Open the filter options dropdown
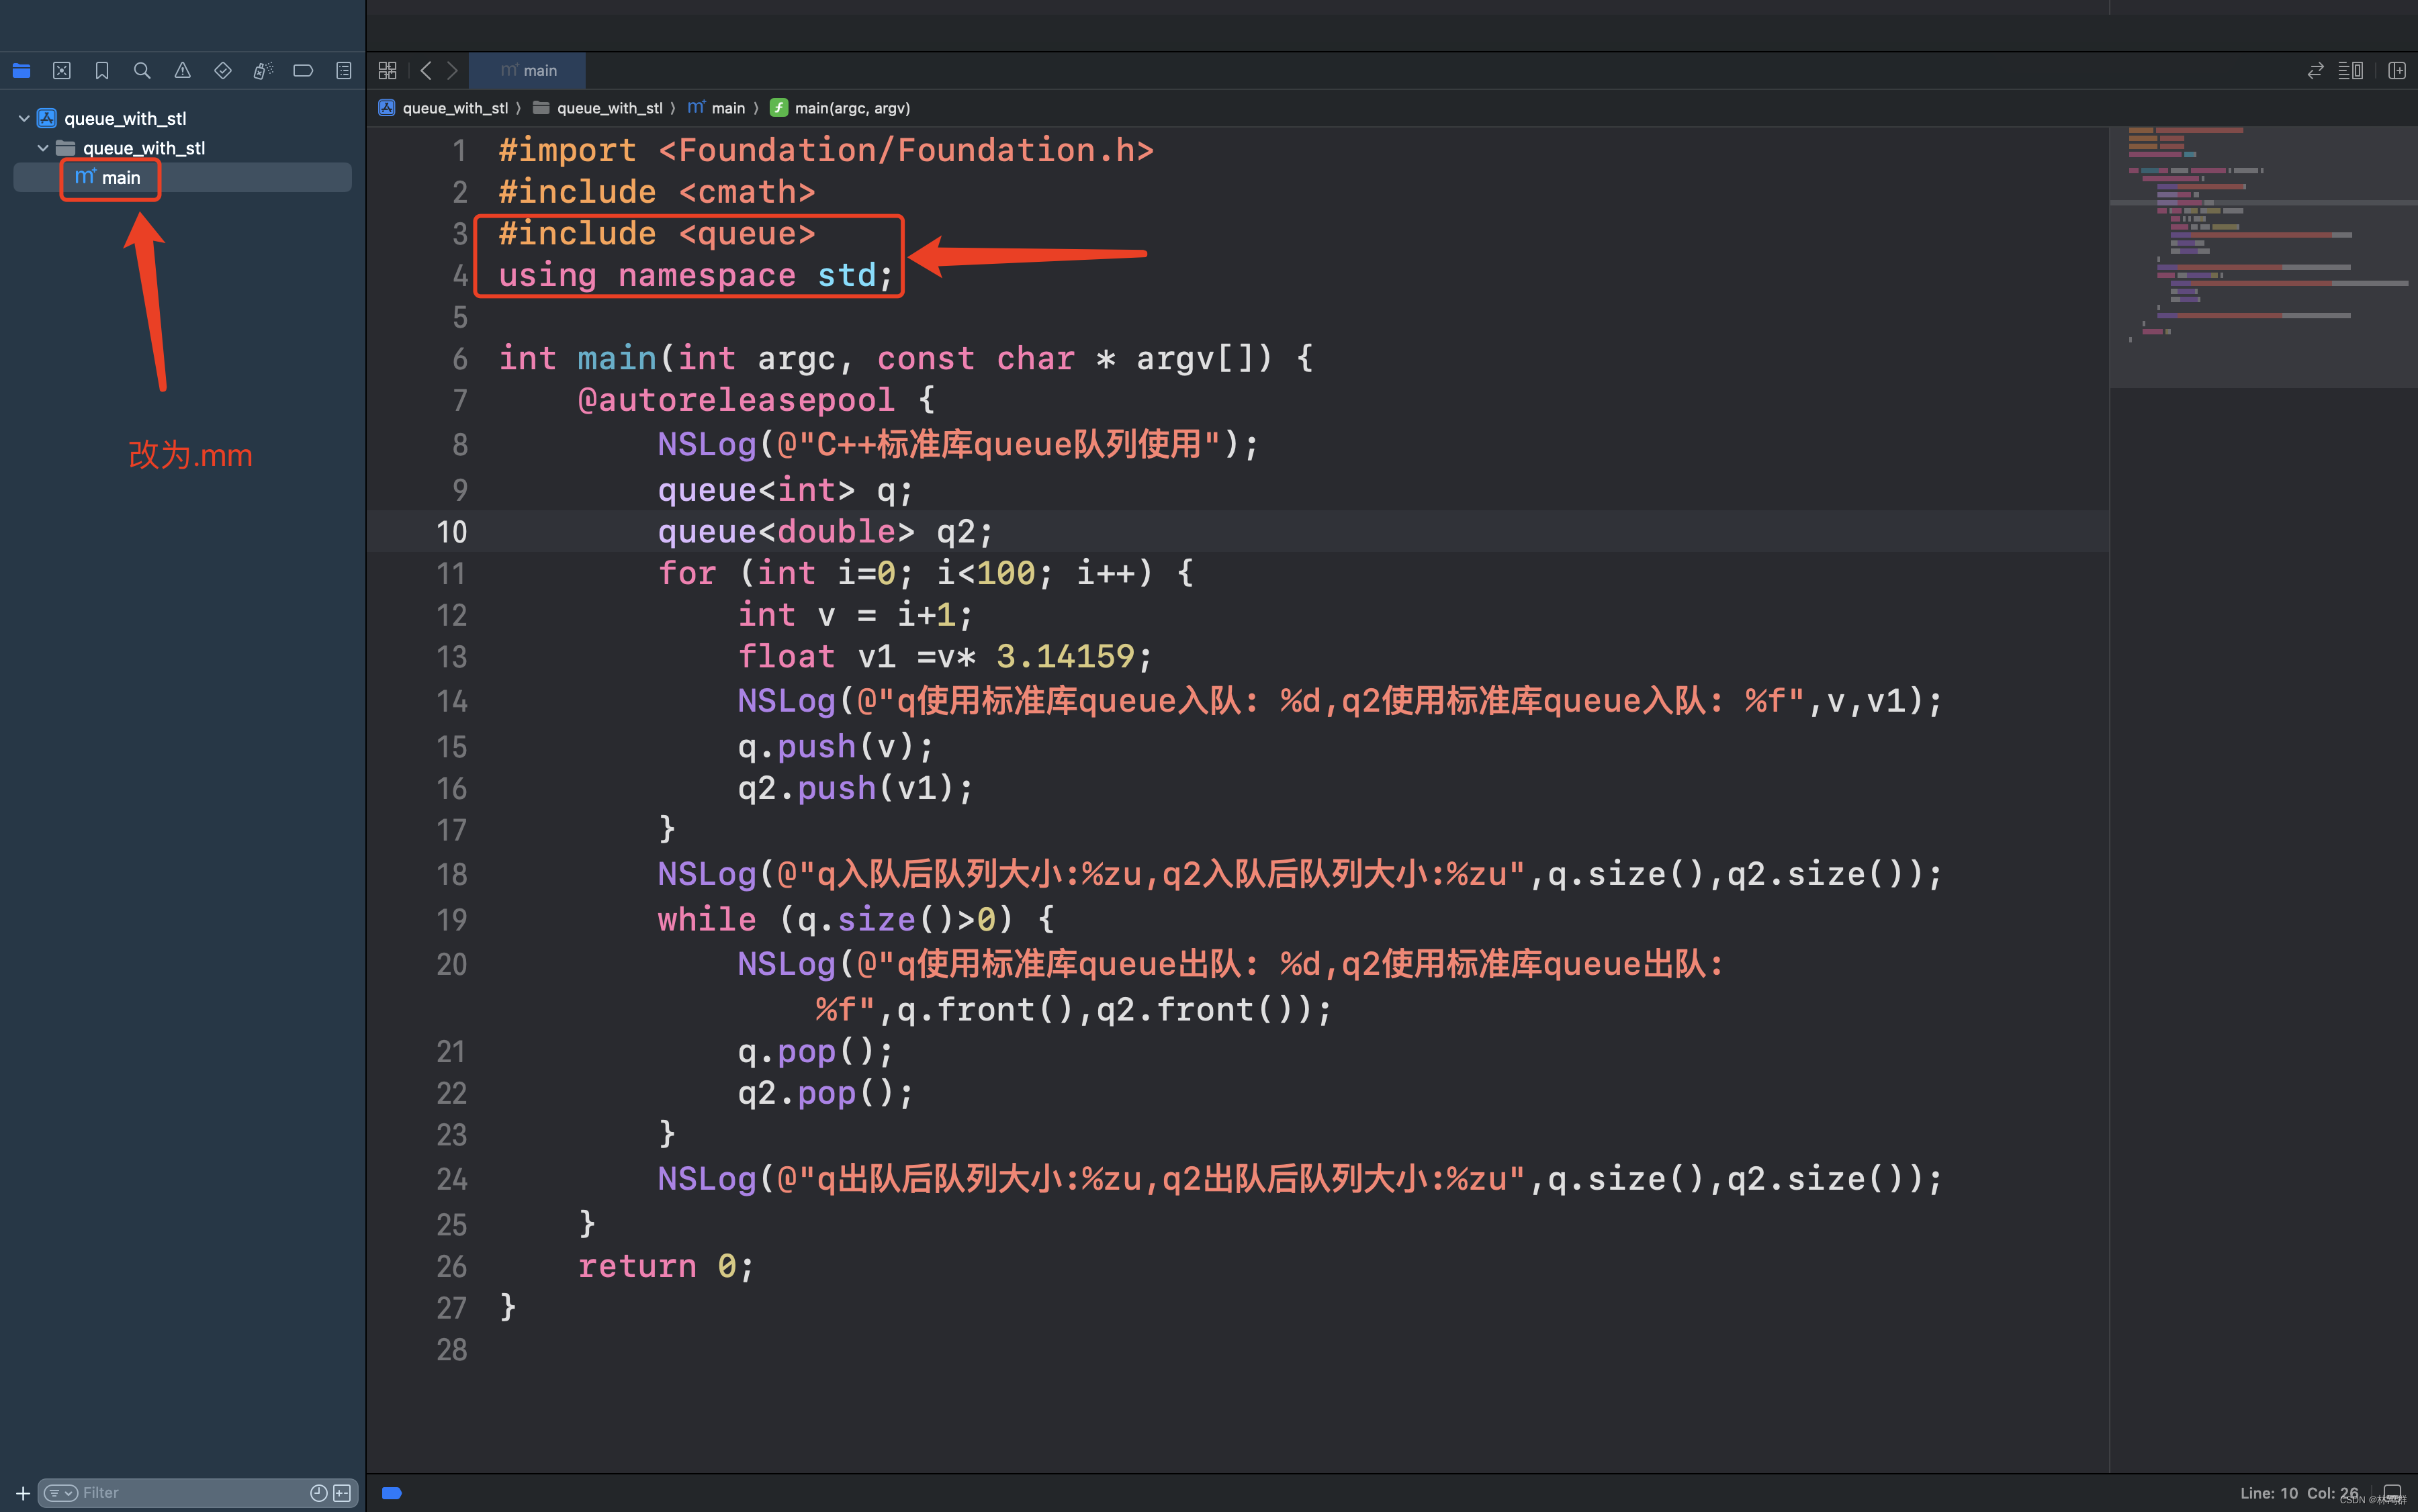The width and height of the screenshot is (2418, 1512). pos(61,1493)
